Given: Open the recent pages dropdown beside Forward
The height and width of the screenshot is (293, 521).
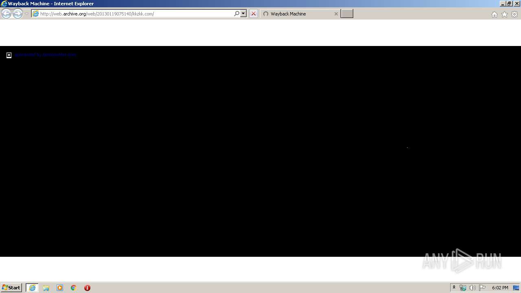Looking at the screenshot, I should click(x=26, y=14).
